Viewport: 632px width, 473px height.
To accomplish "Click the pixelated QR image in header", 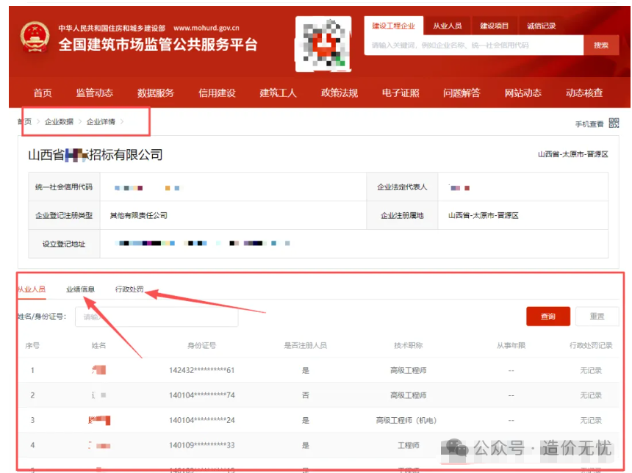I will tap(323, 44).
